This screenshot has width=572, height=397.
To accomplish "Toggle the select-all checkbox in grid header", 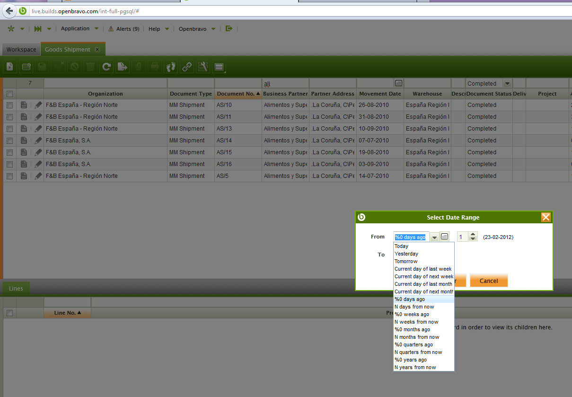I will click(9, 94).
